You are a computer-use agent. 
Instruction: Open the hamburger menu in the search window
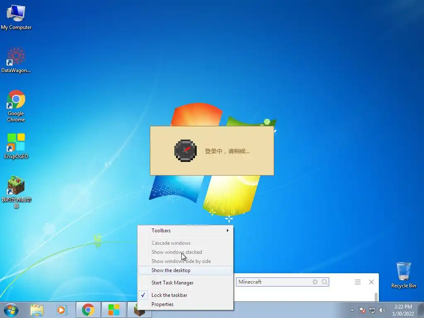(x=358, y=282)
